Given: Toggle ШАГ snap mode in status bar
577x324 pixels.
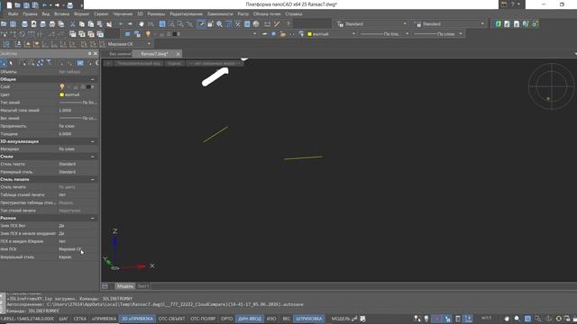Looking at the screenshot, I should coord(64,319).
